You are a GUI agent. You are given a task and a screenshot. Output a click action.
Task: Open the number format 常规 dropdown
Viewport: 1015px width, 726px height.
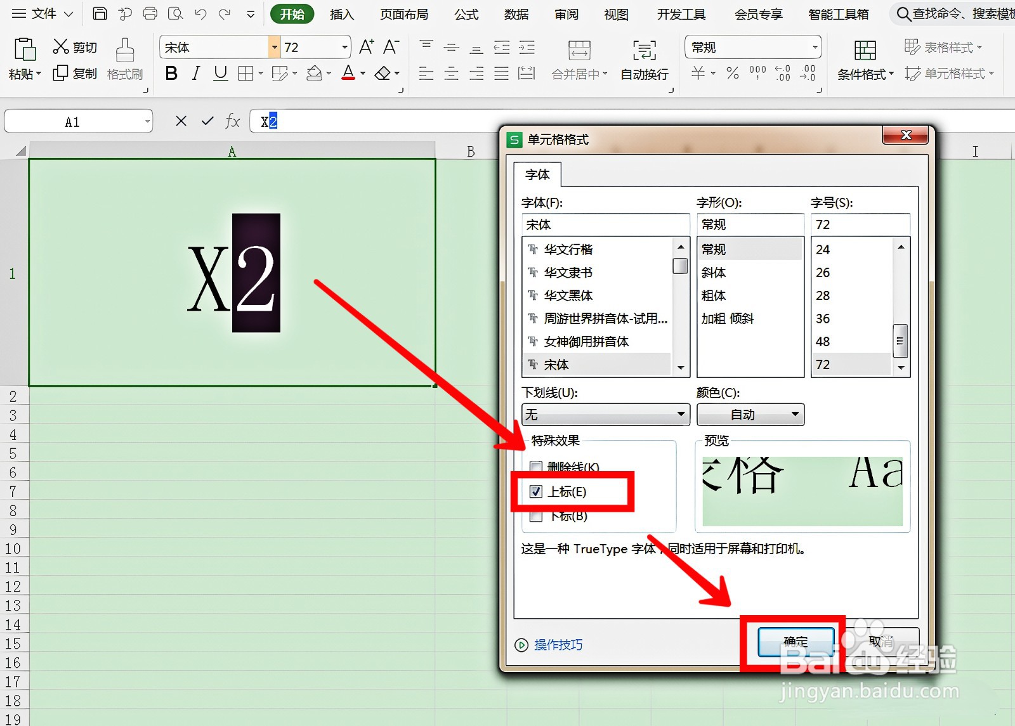815,47
